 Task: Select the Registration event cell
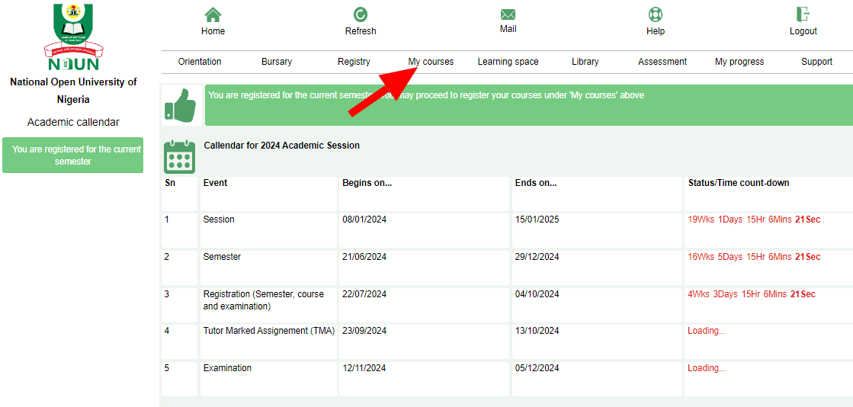click(269, 305)
